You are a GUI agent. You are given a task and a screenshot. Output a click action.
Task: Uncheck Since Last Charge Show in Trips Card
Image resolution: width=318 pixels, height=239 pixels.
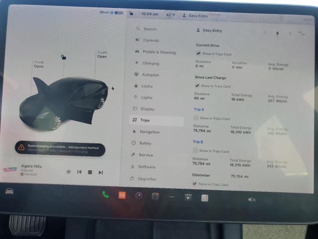[197, 86]
